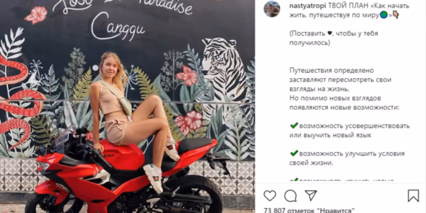
Task: Click the green checkmark before 'возможность улучшить условия'
Action: click(294, 153)
